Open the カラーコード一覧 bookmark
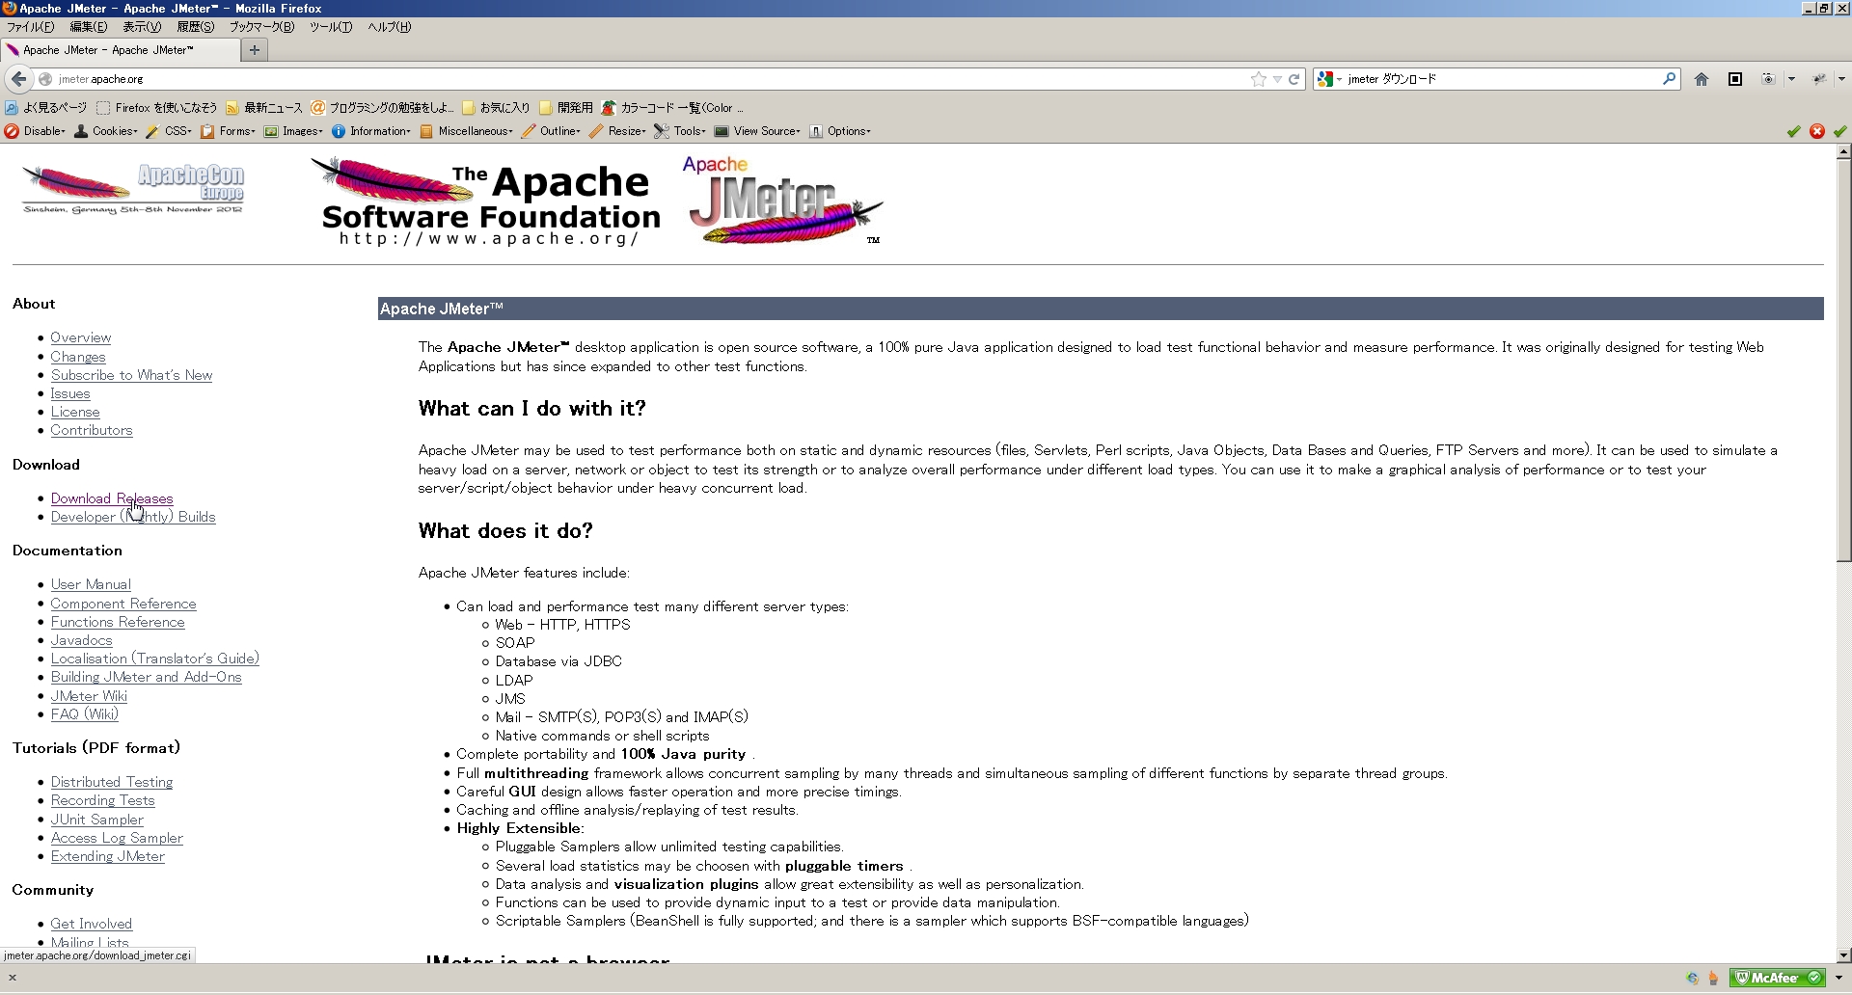The image size is (1852, 995). coord(672,108)
